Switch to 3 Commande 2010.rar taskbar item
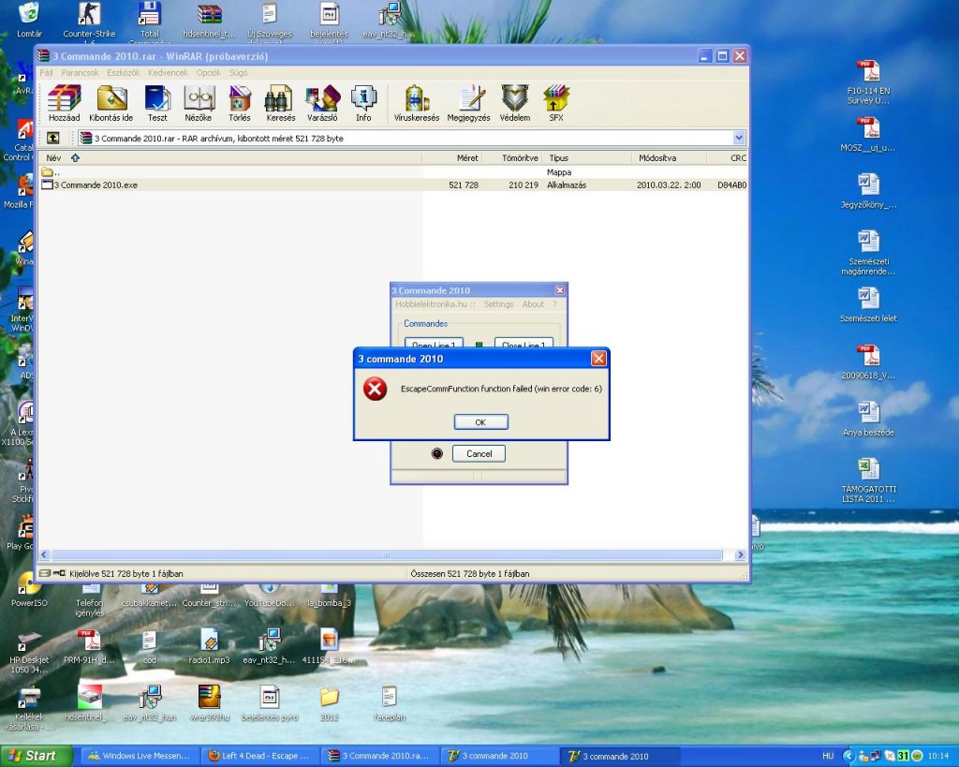The height and width of the screenshot is (767, 959). pos(379,756)
